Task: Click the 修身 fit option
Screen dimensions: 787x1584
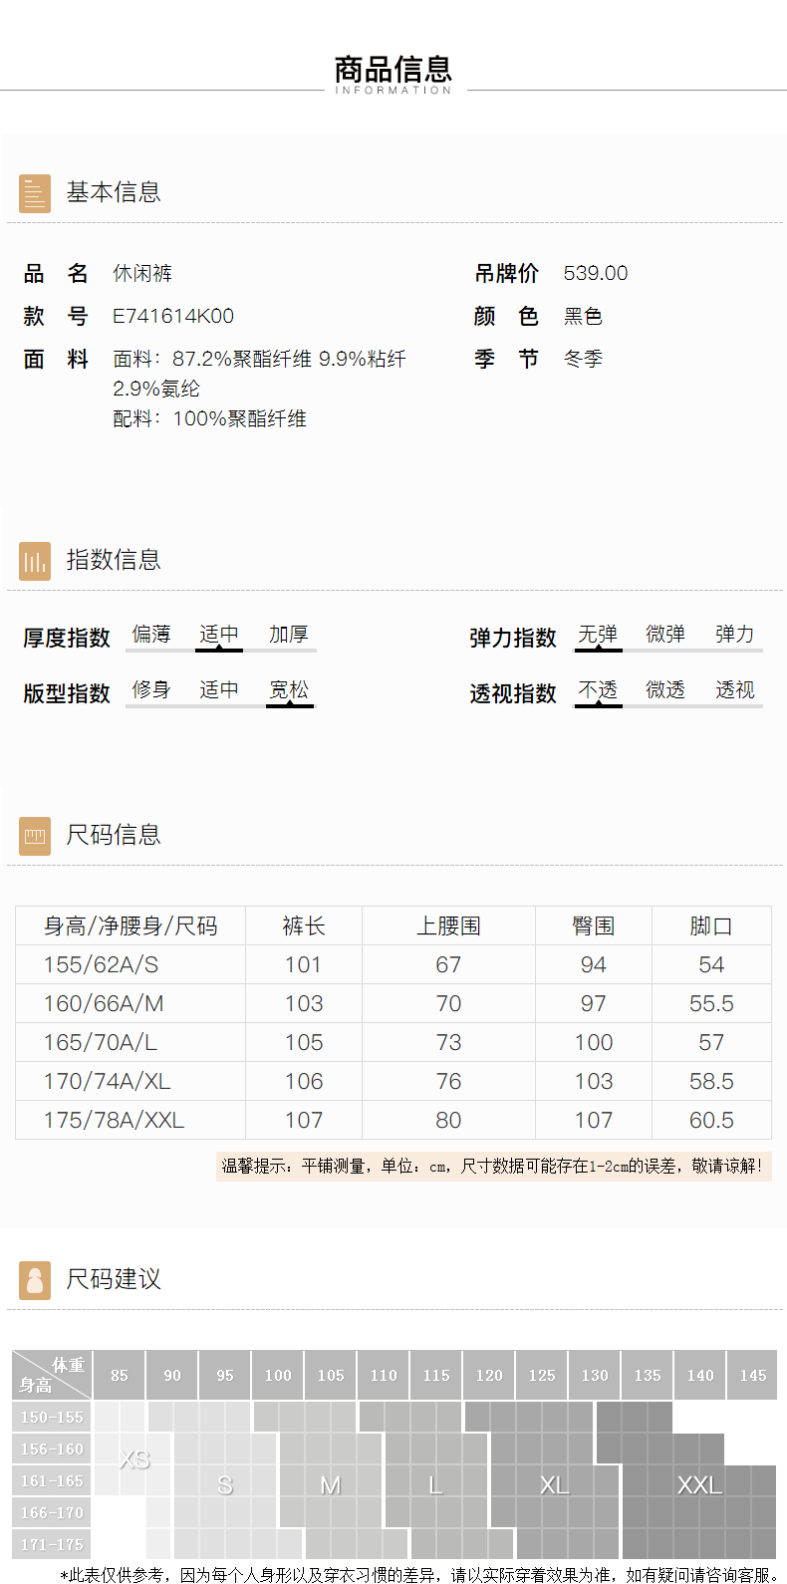Action: (x=151, y=690)
